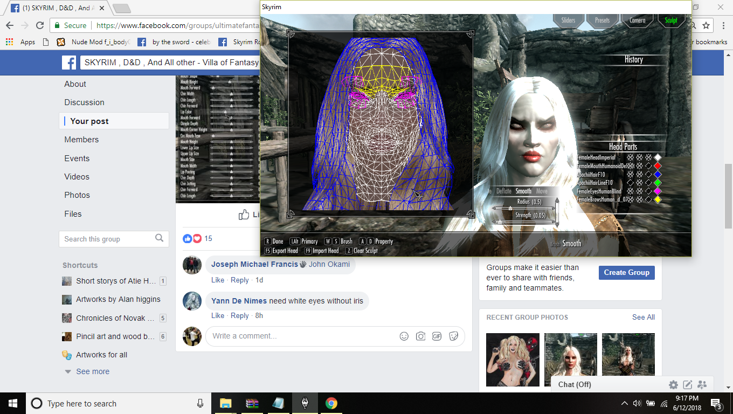This screenshot has width=733, height=414.
Task: Click the sticker icon in comment box
Action: [454, 336]
